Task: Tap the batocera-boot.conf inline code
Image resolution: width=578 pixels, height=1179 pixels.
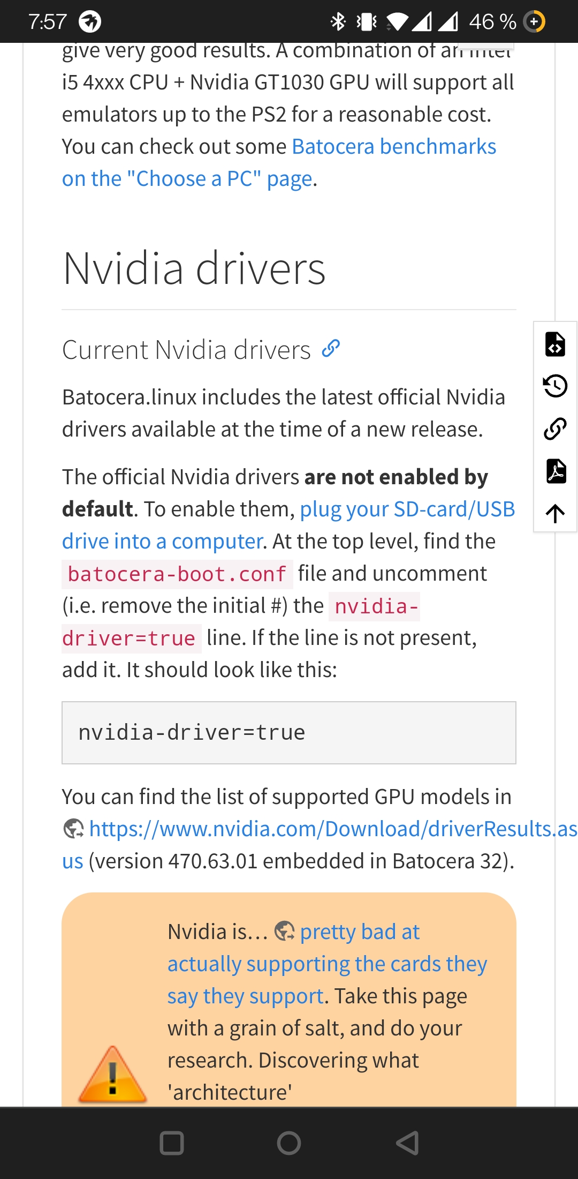Action: (x=177, y=574)
